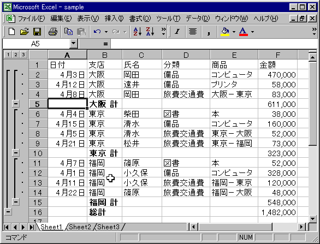Show outline level 3
This screenshot has width=320, height=244.
click(x=23, y=55)
